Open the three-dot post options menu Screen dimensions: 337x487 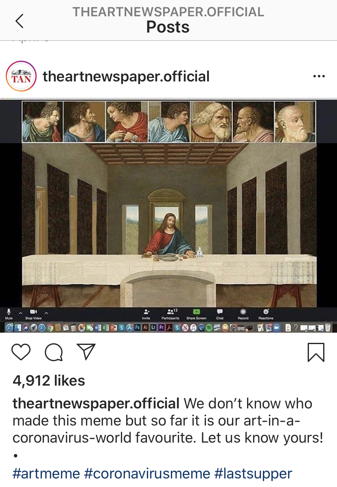(x=319, y=76)
